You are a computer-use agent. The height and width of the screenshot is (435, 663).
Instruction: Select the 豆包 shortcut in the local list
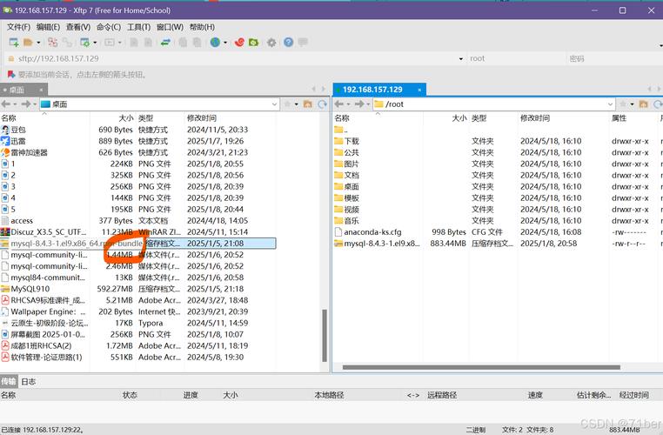tap(138, 130)
